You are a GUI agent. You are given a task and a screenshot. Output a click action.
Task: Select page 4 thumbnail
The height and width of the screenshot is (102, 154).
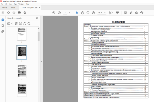22,71
